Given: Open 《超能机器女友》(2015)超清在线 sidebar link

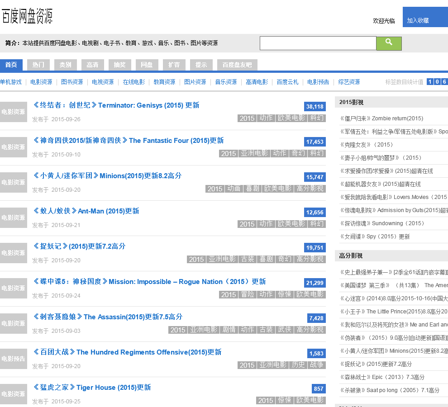Looking at the screenshot, I should click(x=380, y=184).
